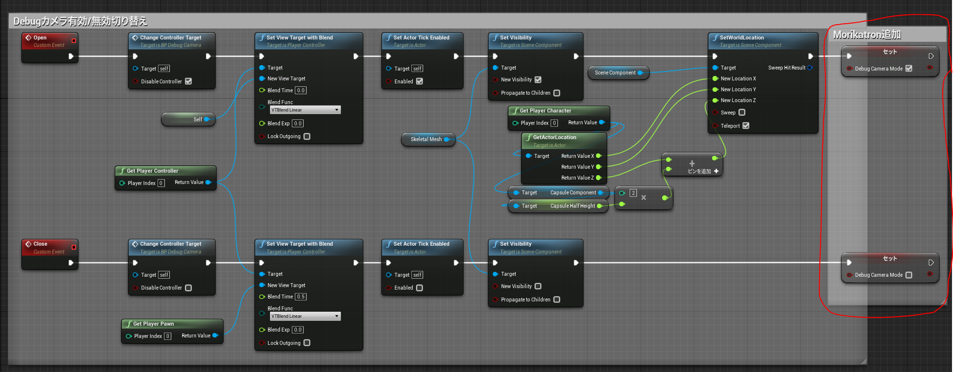Click GetActorLocation's Return Value X pin
This screenshot has width=953, height=372.
(x=599, y=156)
